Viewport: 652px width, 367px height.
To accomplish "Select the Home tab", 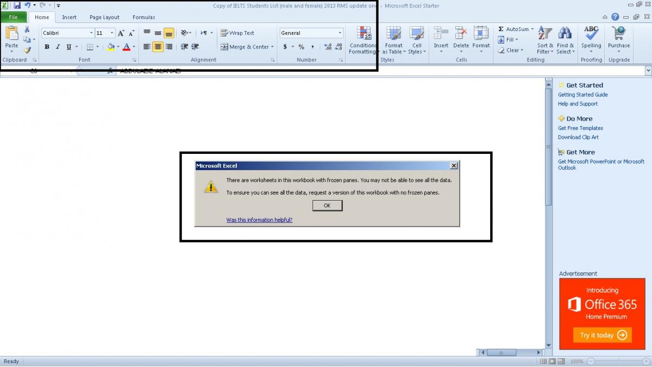I will point(42,17).
